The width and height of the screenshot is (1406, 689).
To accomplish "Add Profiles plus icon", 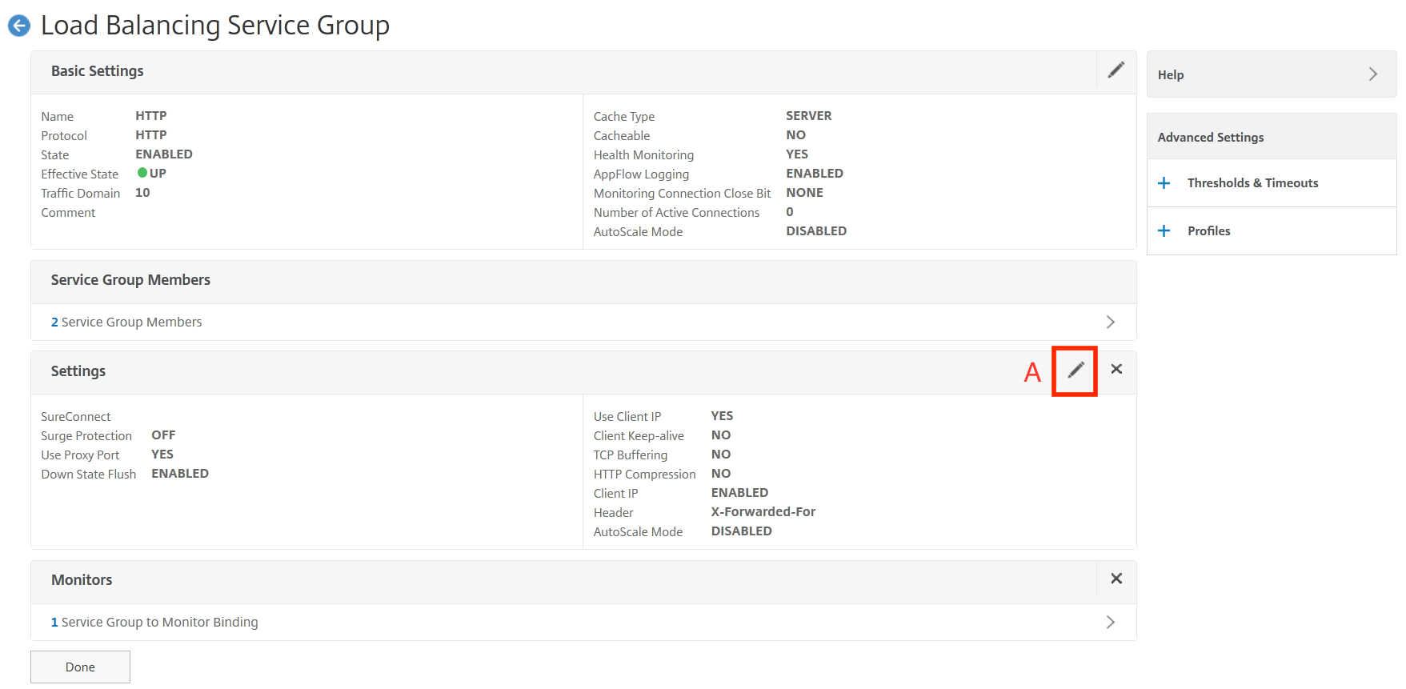I will pos(1164,231).
